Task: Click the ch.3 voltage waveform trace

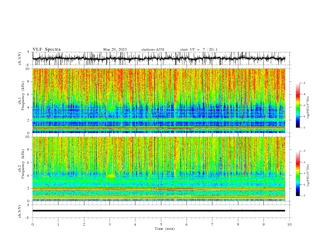Action: click(x=159, y=211)
